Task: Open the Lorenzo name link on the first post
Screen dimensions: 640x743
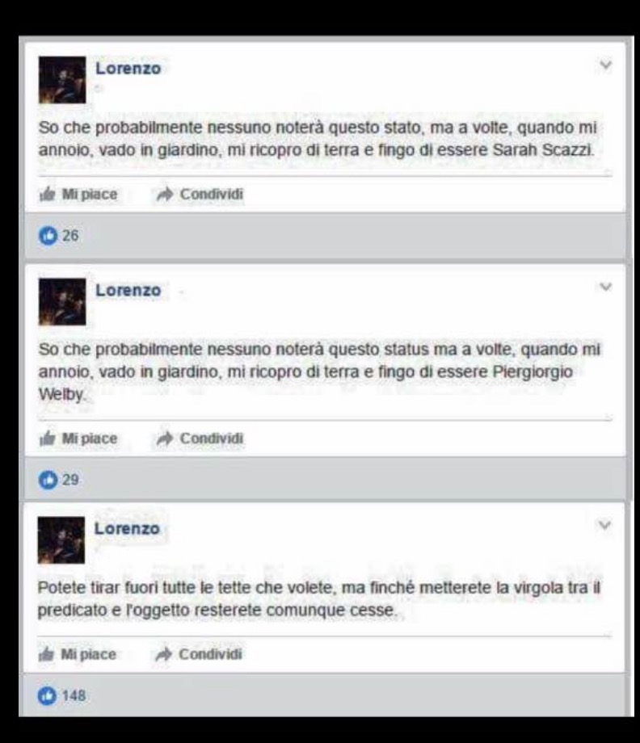Action: coord(128,68)
